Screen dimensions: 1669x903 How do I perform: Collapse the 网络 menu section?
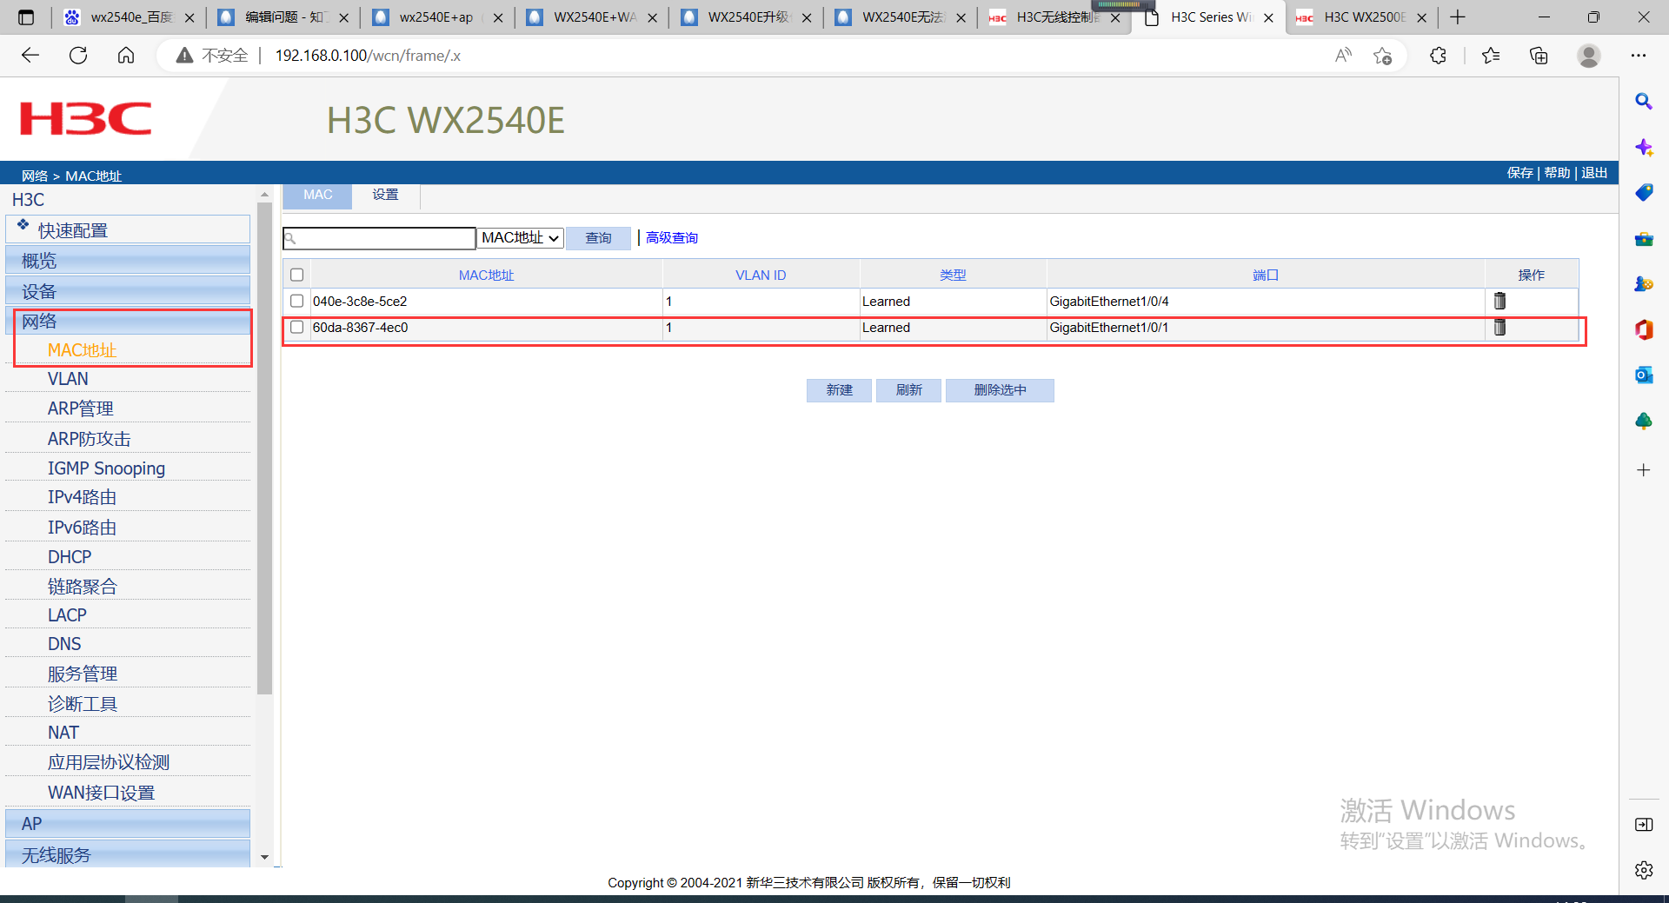point(128,322)
